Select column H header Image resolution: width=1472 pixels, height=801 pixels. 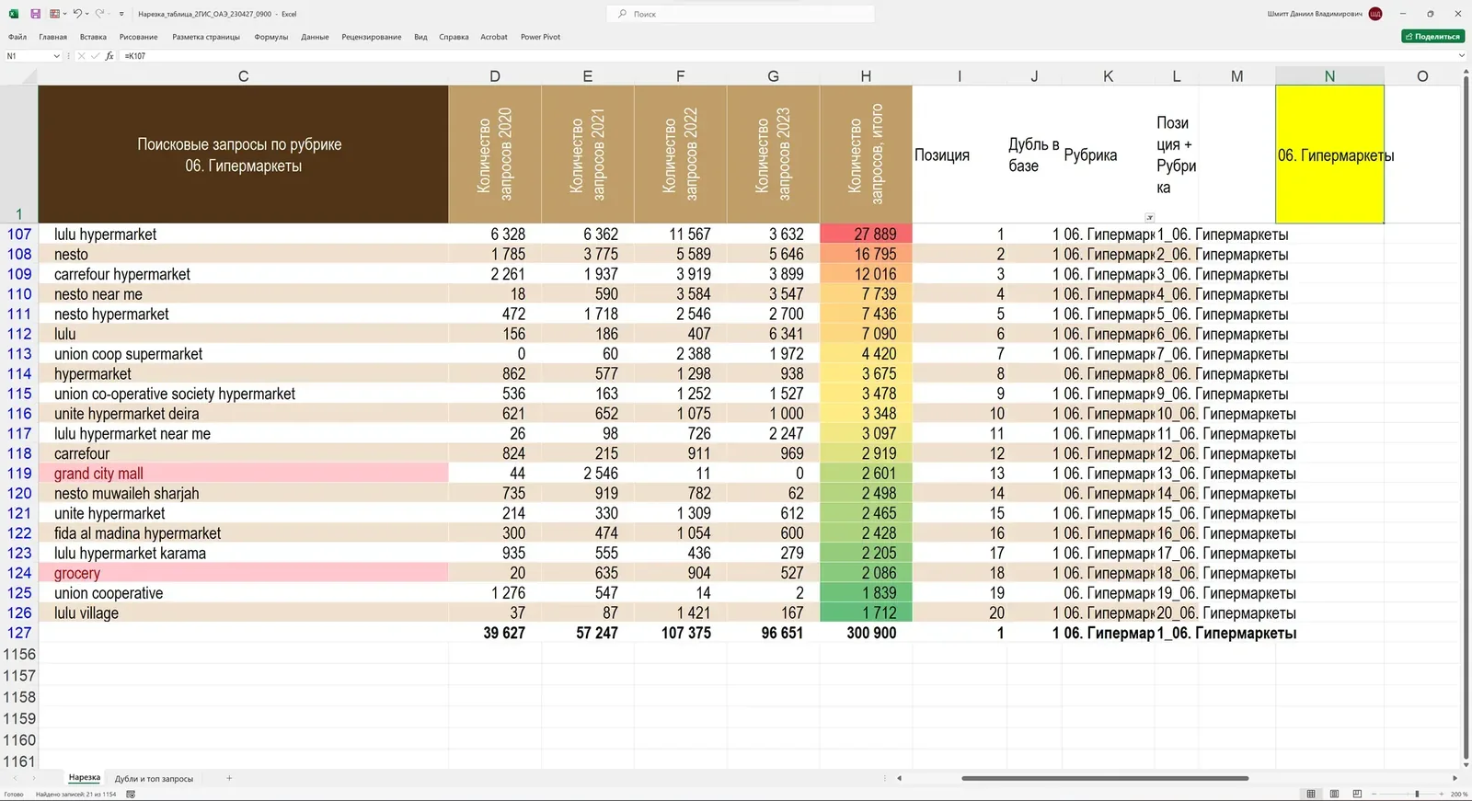[x=866, y=76]
